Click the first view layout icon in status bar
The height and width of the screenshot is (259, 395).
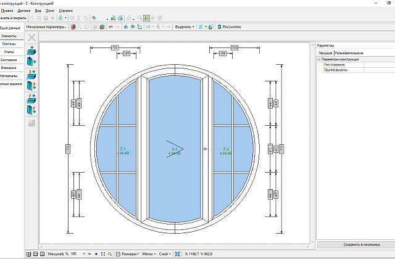[x=29, y=254]
